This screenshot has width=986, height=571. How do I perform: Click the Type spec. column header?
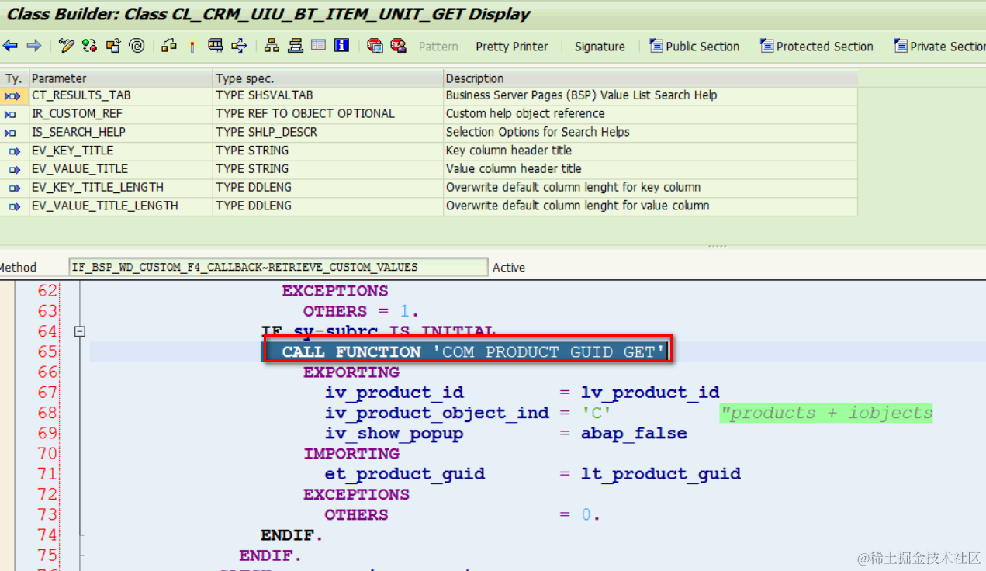tap(328, 78)
